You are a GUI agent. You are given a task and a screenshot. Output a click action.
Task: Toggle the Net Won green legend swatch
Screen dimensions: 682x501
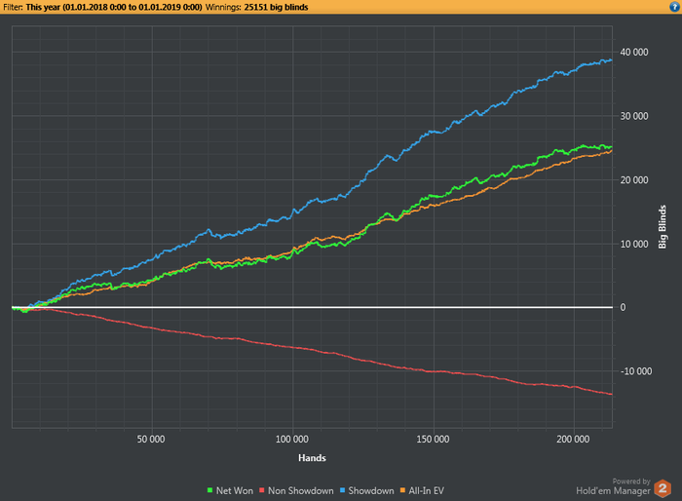coord(210,490)
